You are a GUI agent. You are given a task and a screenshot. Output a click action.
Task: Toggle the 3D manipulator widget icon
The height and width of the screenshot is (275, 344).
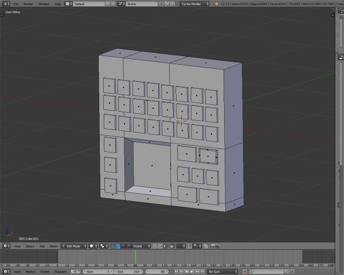(112, 246)
